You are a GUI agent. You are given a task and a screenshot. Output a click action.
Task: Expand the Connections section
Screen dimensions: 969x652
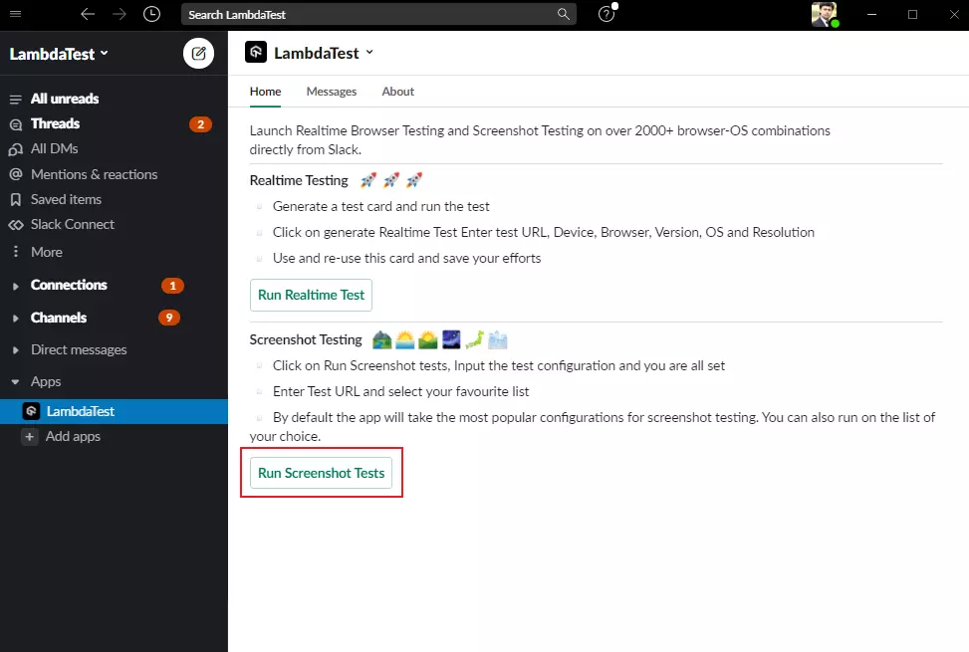pos(70,285)
